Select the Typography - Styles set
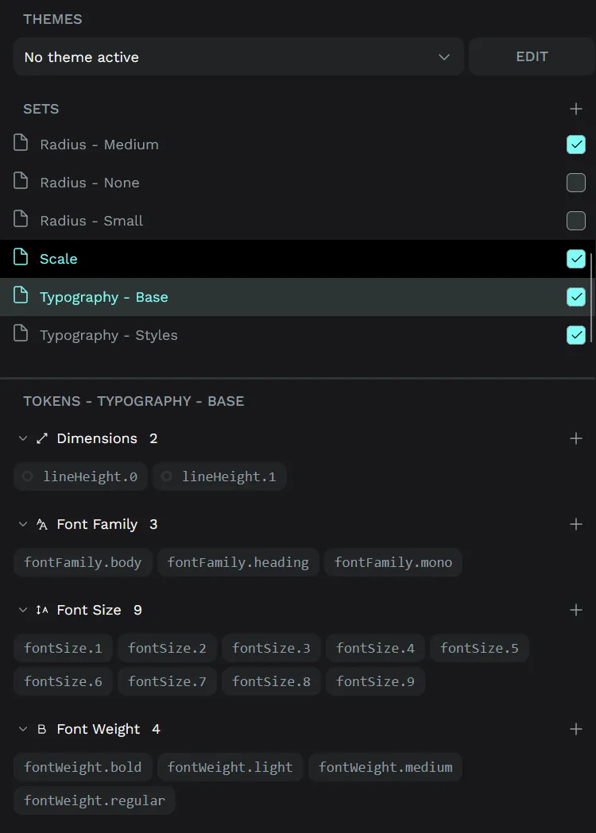596x833 pixels. point(108,335)
